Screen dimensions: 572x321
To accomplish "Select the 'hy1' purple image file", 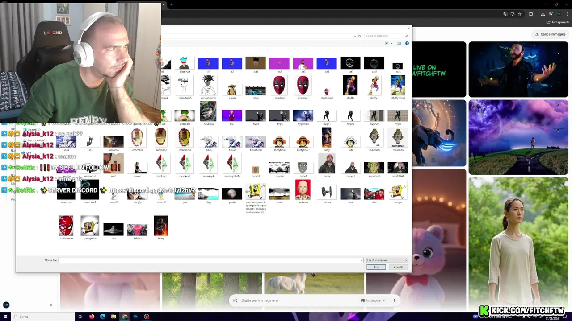I will click(232, 117).
